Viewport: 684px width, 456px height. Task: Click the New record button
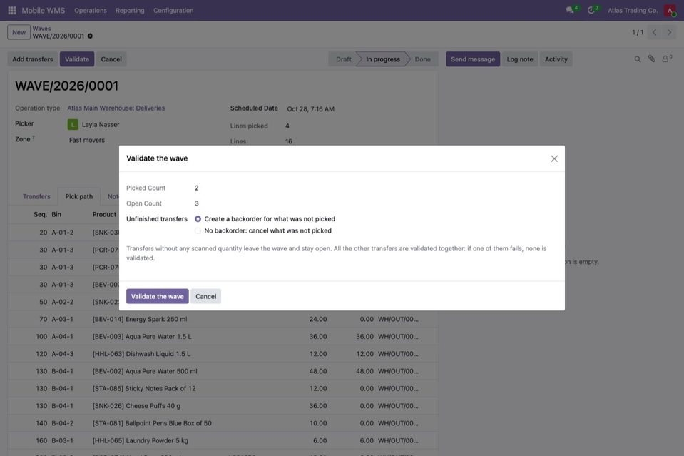pyautogui.click(x=19, y=32)
